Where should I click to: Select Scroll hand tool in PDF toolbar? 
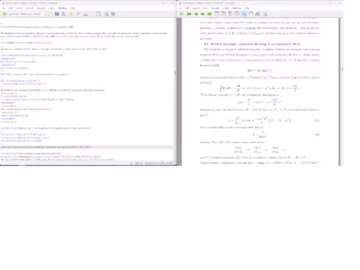click(251, 14)
